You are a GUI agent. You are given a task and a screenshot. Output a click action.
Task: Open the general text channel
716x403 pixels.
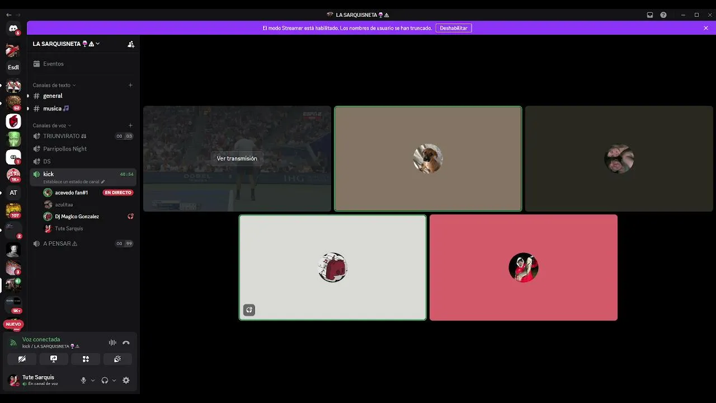click(83, 96)
